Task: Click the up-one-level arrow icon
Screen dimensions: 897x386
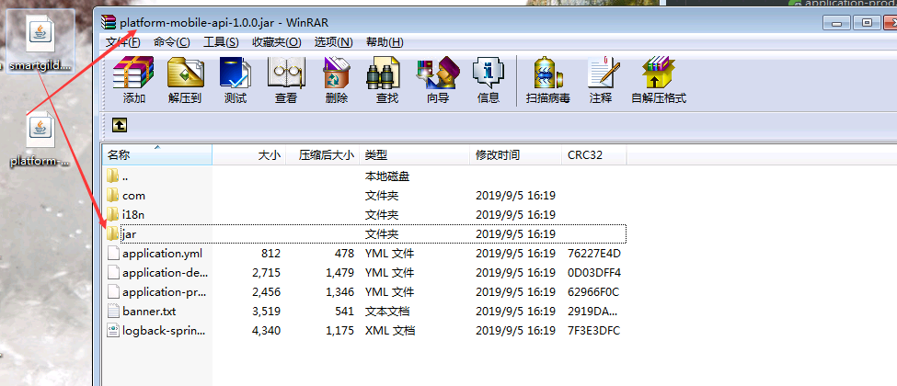Action: coord(119,125)
